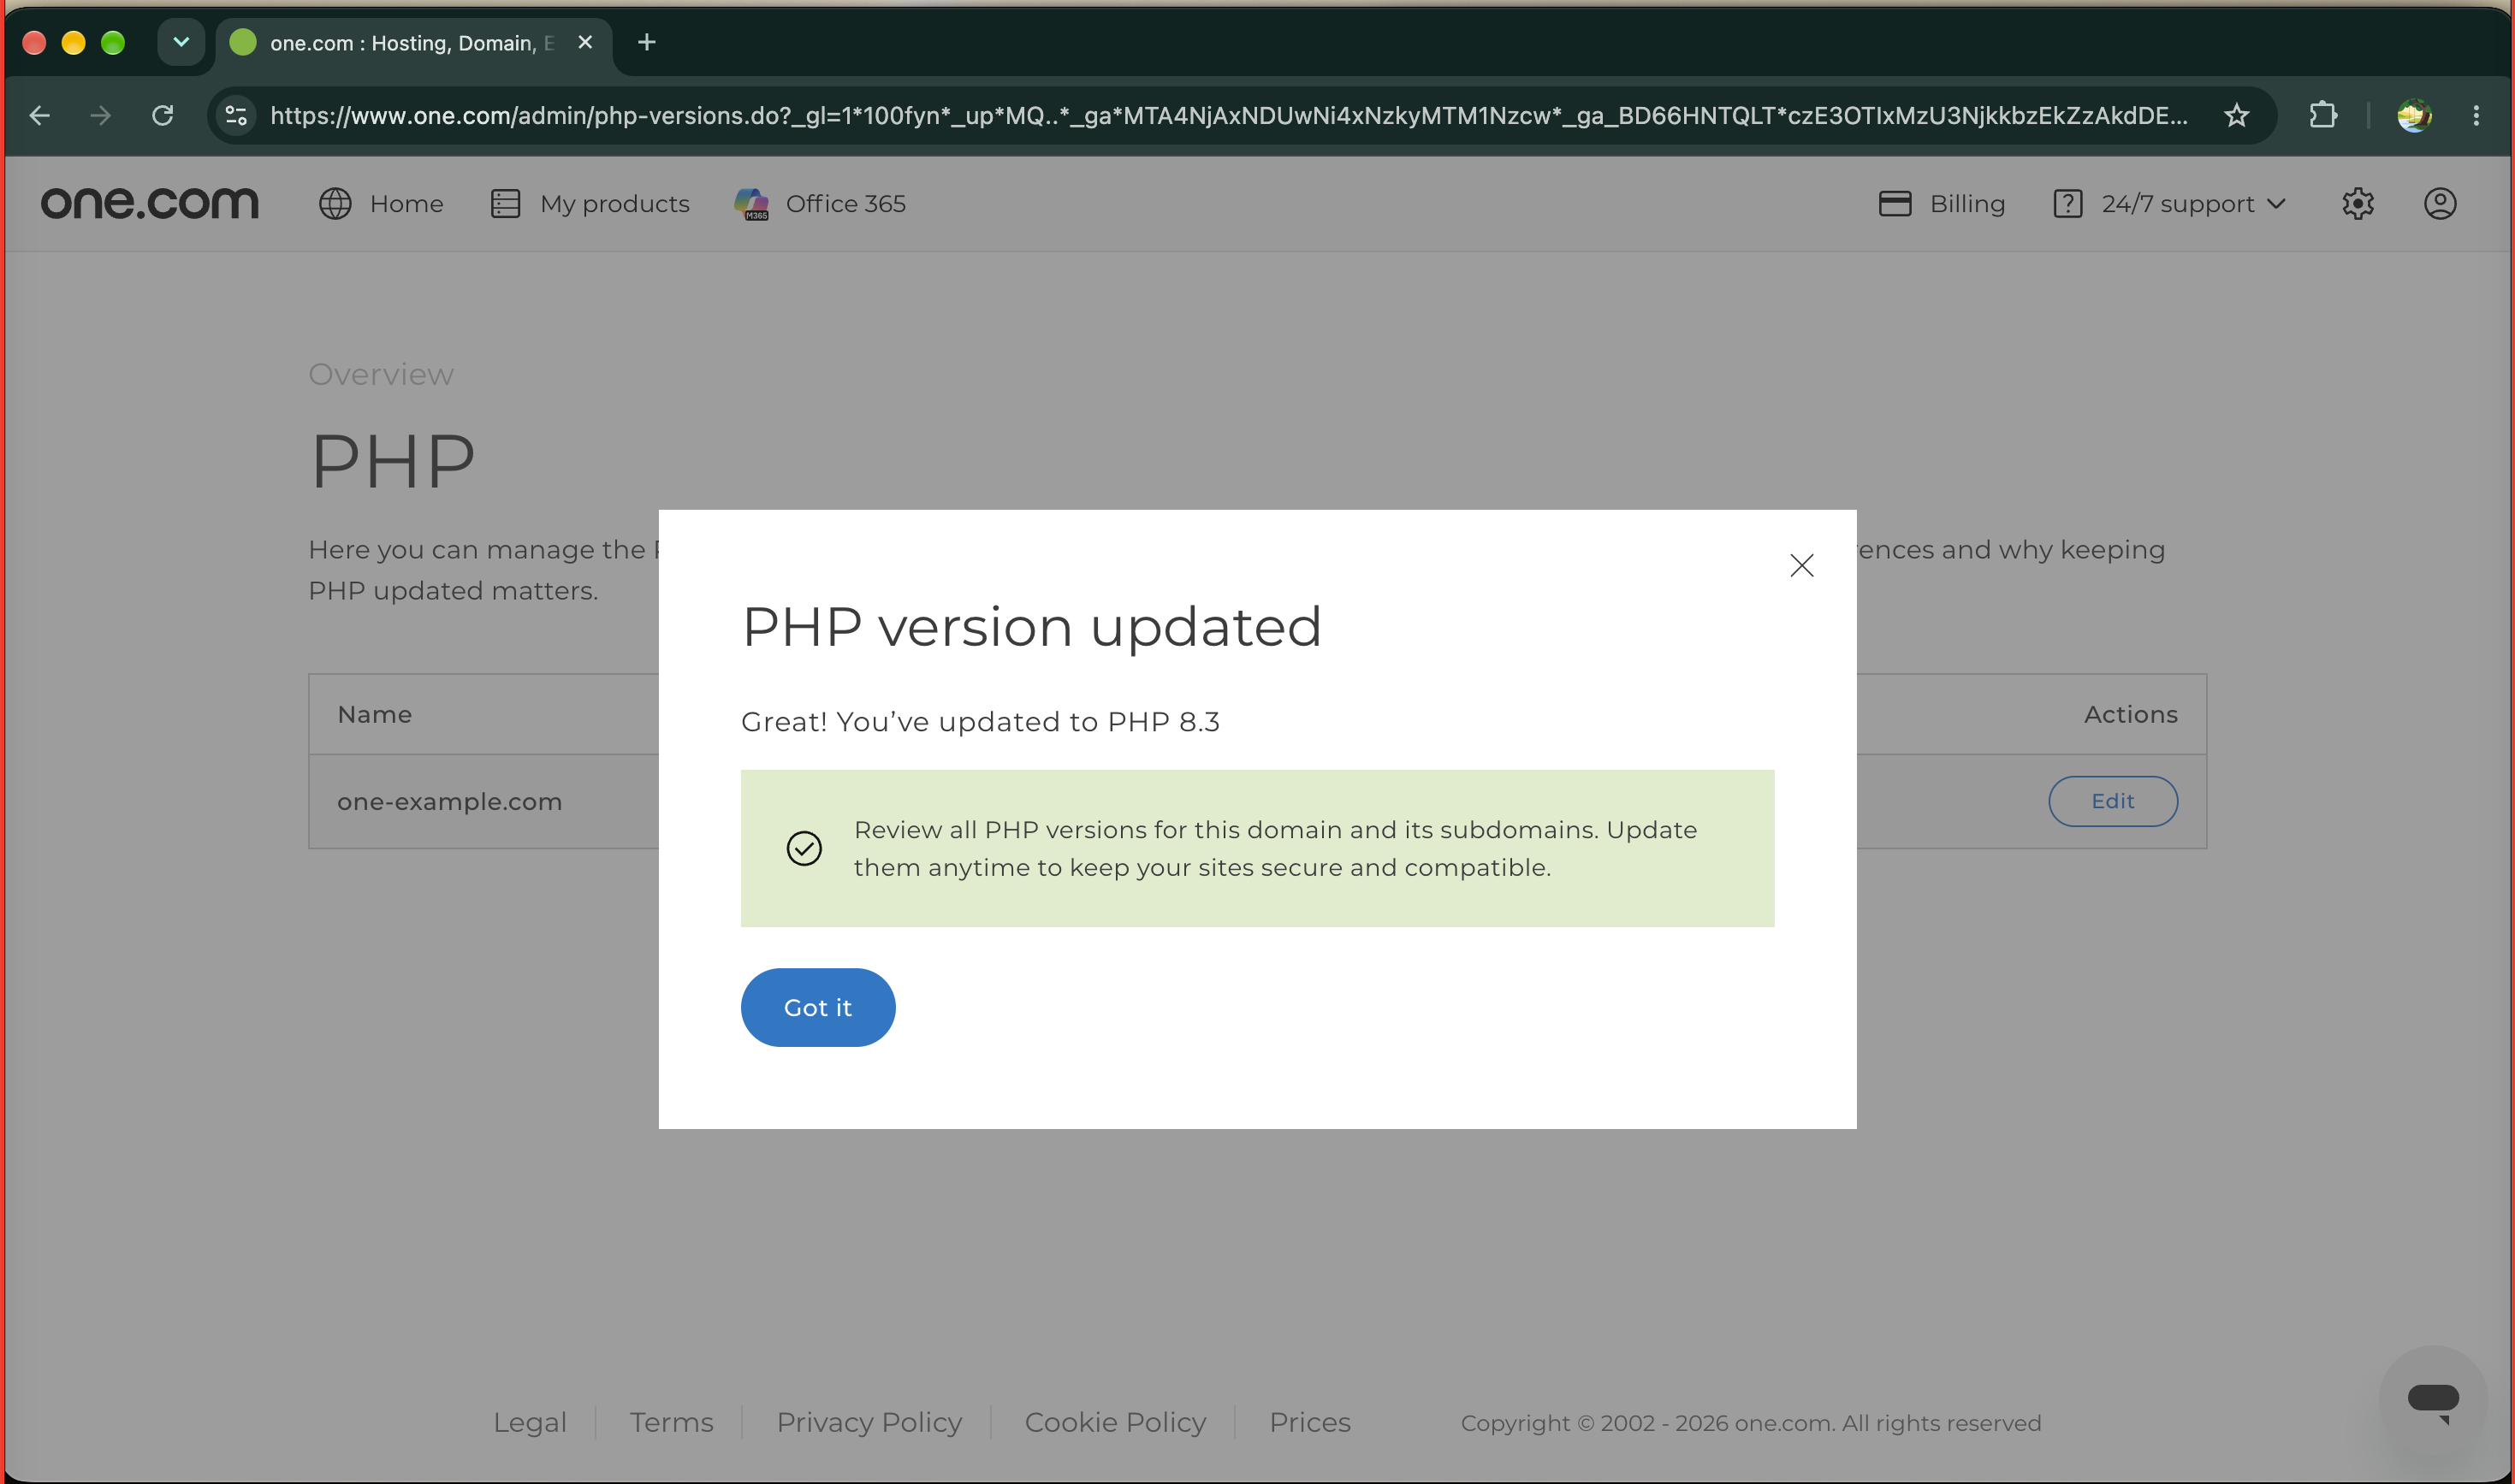Image resolution: width=2515 pixels, height=1484 pixels.
Task: Open the Chrome three-dot menu
Action: [x=2476, y=116]
